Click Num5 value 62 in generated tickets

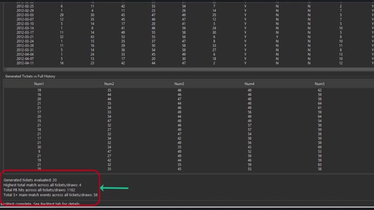tap(320, 90)
